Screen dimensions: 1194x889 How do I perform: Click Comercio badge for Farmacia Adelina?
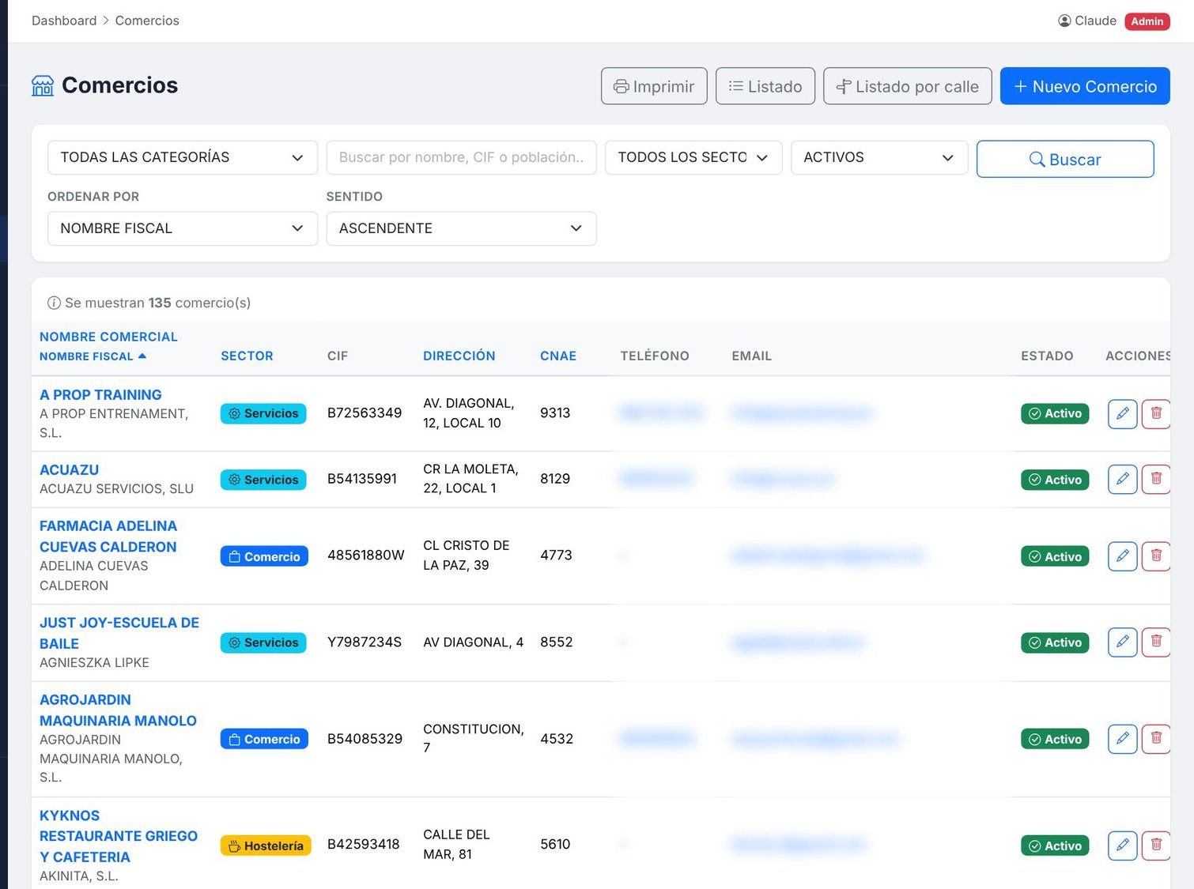[264, 556]
